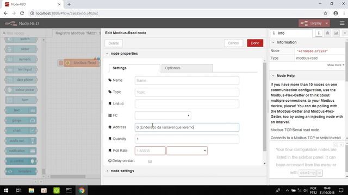Collapse the Node Help section
Image resolution: width=348 pixels, height=195 pixels.
click(283, 76)
